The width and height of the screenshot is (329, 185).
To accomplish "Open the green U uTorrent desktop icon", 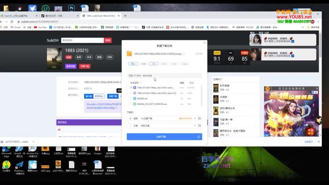I will pyautogui.click(x=45, y=9).
